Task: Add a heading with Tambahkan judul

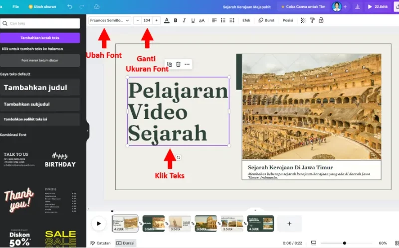Action: [x=40, y=88]
